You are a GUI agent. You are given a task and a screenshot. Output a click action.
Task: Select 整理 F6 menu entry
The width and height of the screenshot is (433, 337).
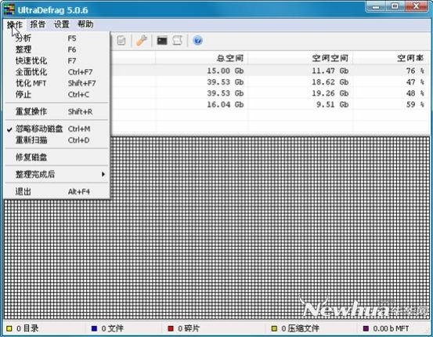point(57,49)
